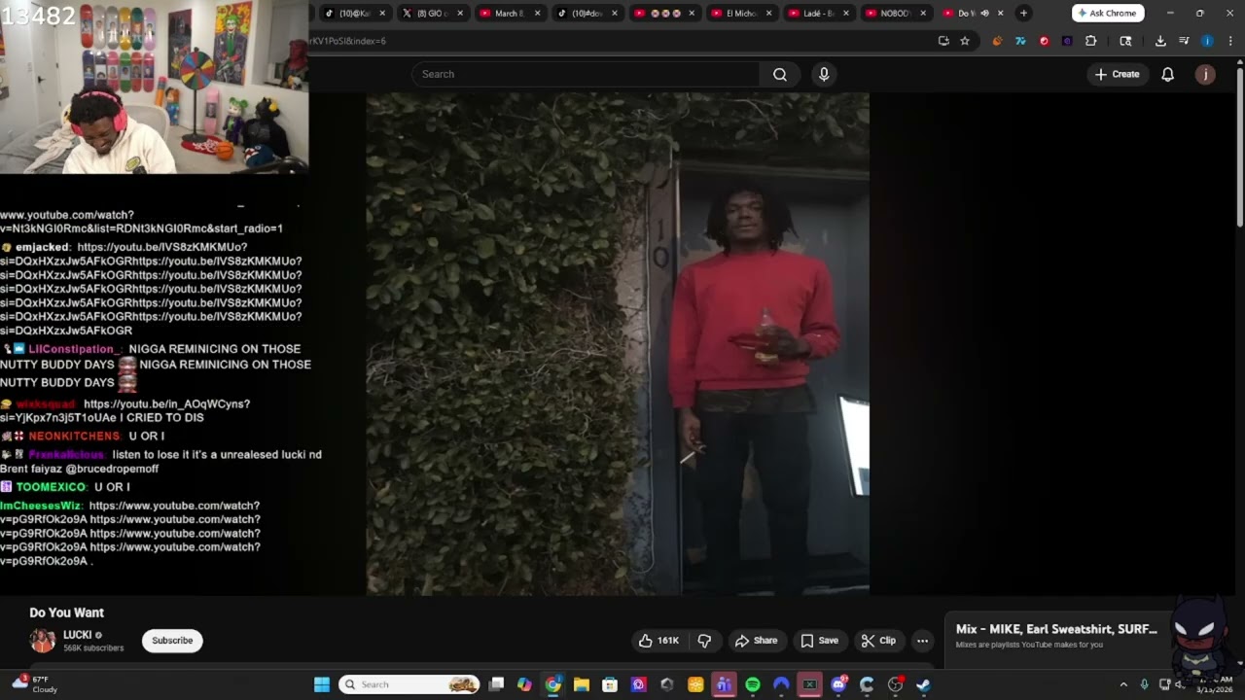Open a new browser tab
This screenshot has height=700, width=1245.
pos(1023,13)
